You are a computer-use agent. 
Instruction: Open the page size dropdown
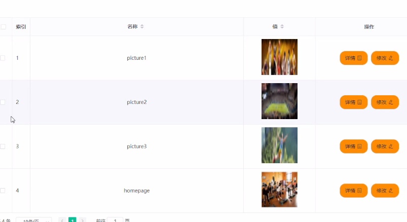coord(34,220)
